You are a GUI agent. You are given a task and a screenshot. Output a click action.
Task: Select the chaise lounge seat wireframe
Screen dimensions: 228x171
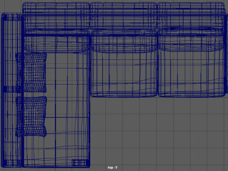pos(57,101)
